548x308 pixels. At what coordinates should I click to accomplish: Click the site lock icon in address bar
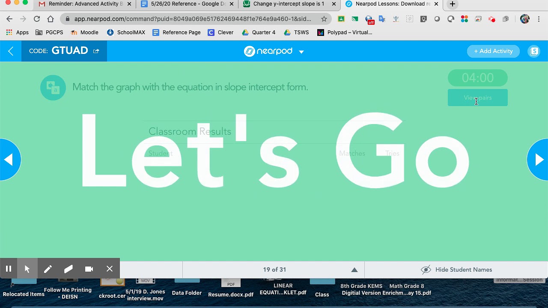coord(68,19)
